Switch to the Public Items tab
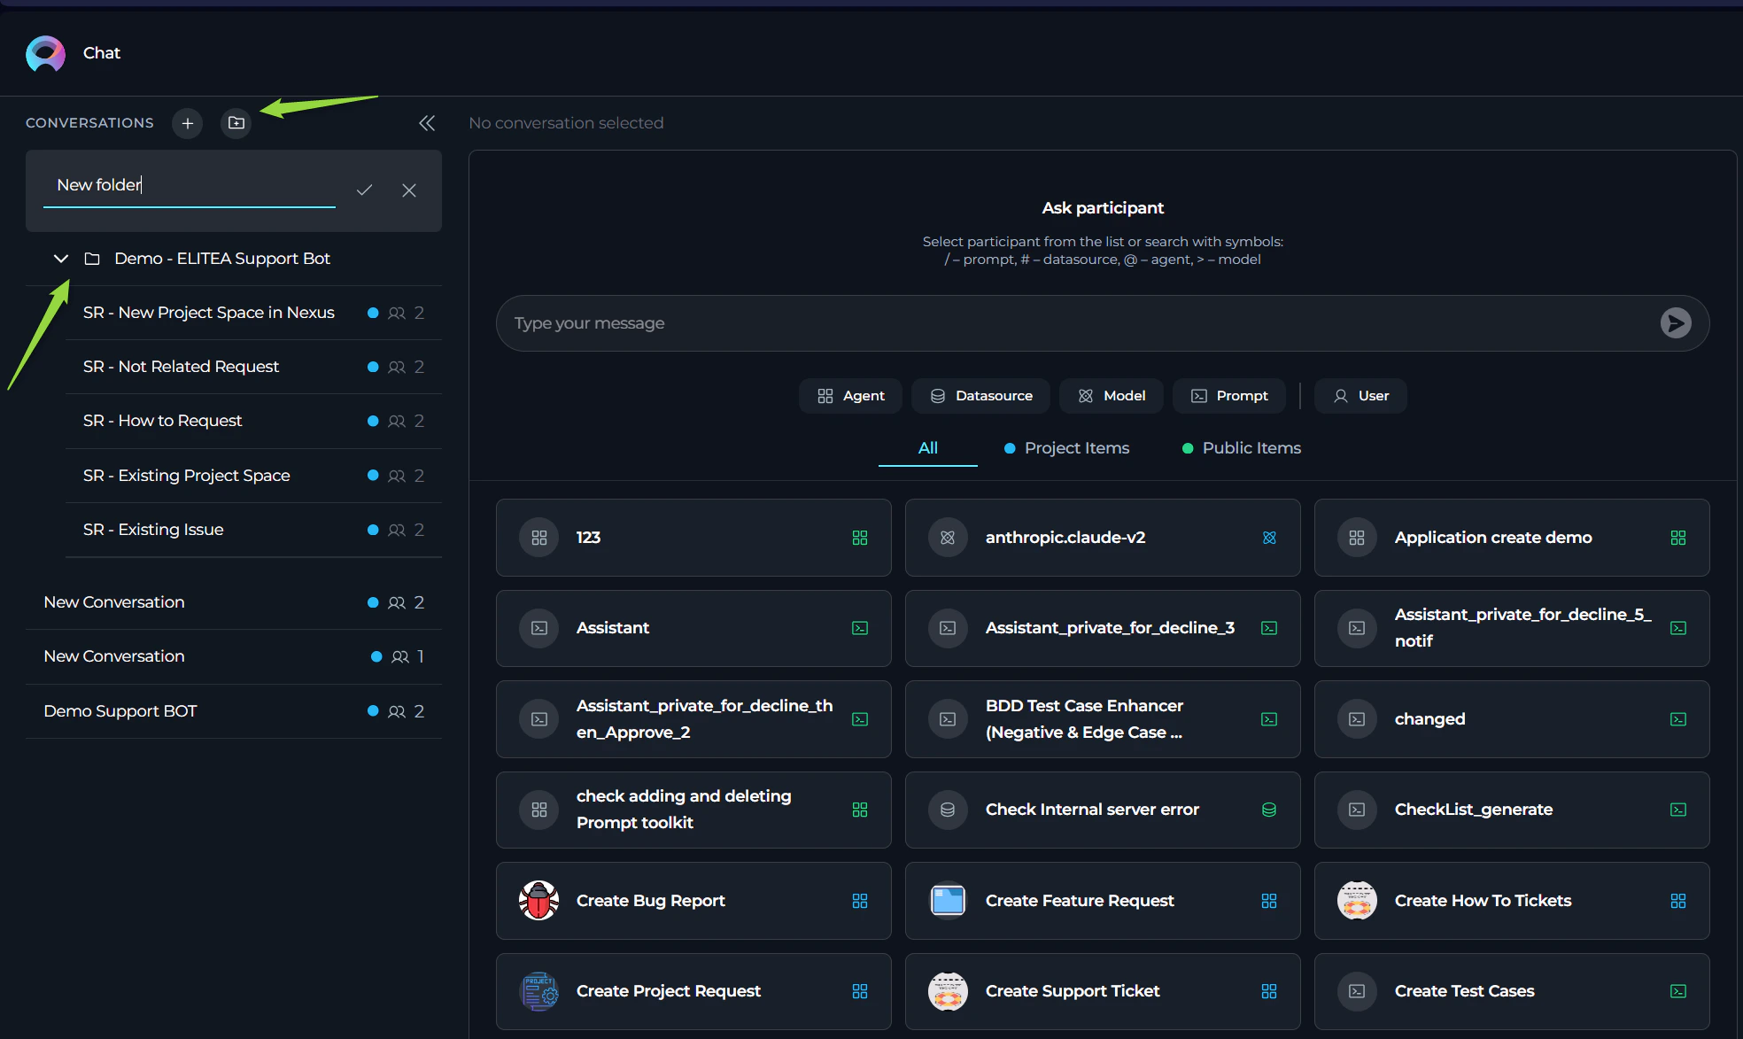Screen dimensions: 1743x1039 pos(1241,448)
